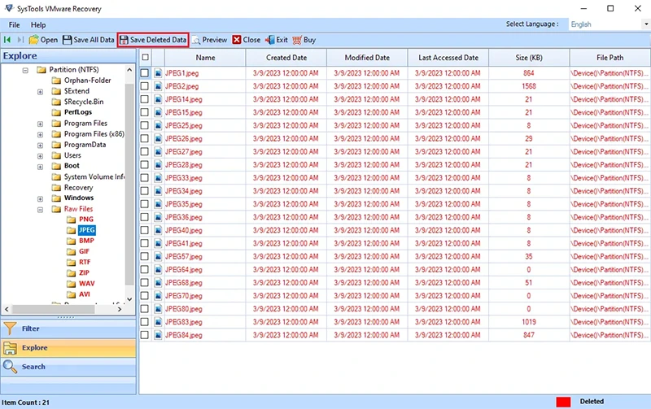Switch to the Search pane
This screenshot has width=651, height=409.
pos(68,367)
